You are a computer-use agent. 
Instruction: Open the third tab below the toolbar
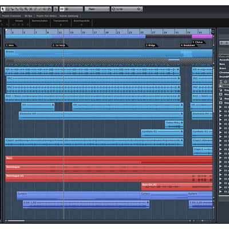click(46, 16)
